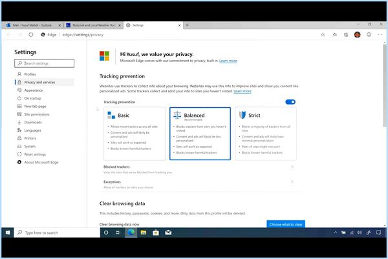Select the Strict tracking prevention card
The height and width of the screenshot is (259, 388).
266,134
